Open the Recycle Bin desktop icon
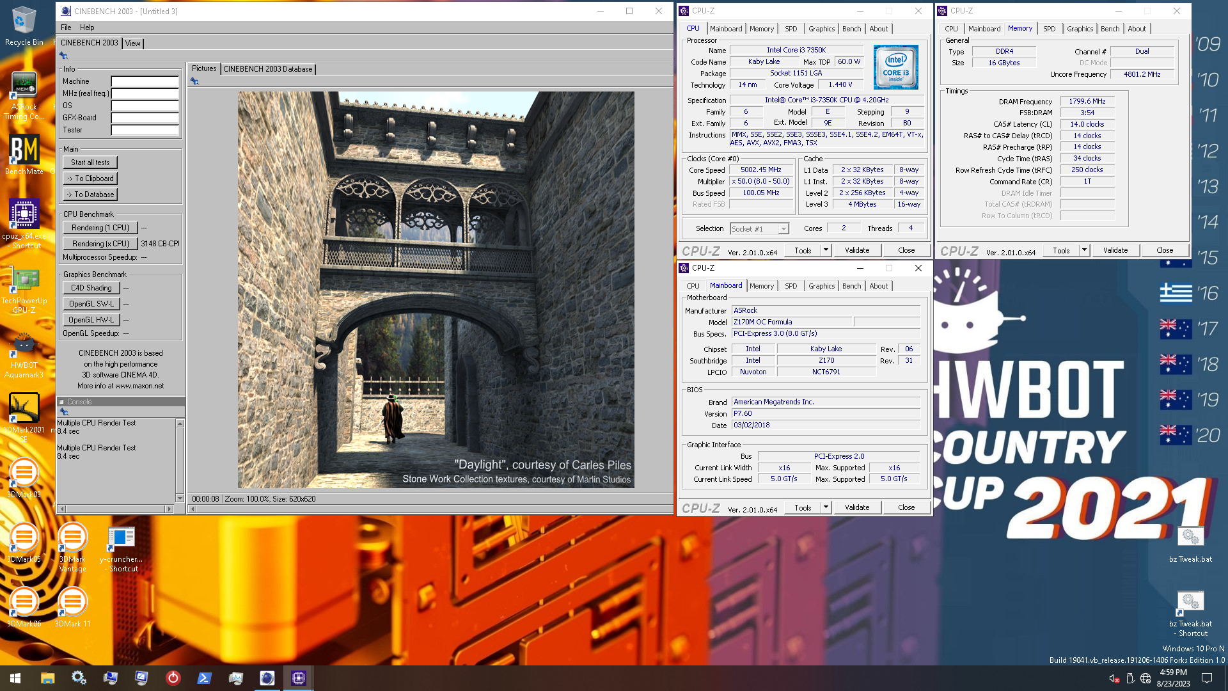The height and width of the screenshot is (691, 1228). tap(24, 27)
